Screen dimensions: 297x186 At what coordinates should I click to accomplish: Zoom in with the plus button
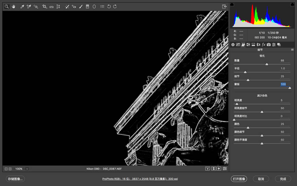(x=10, y=169)
